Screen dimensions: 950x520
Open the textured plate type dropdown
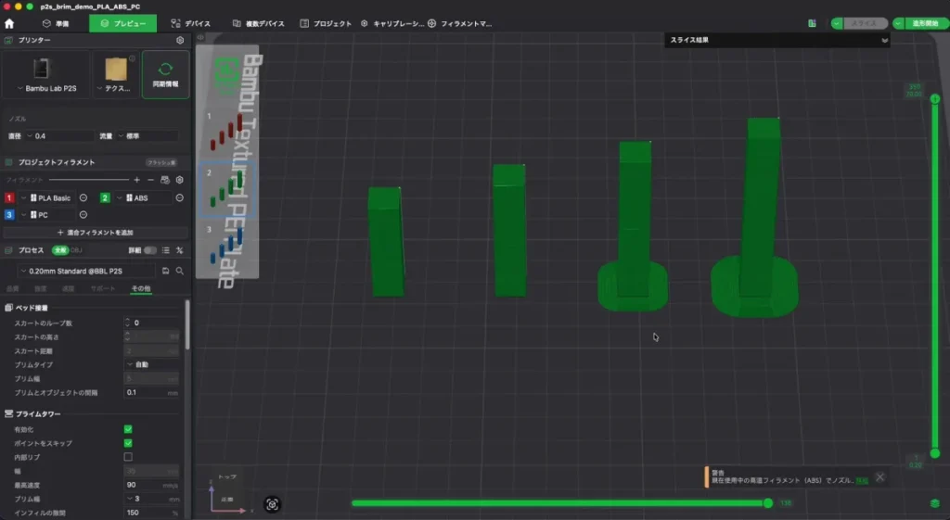click(116, 74)
